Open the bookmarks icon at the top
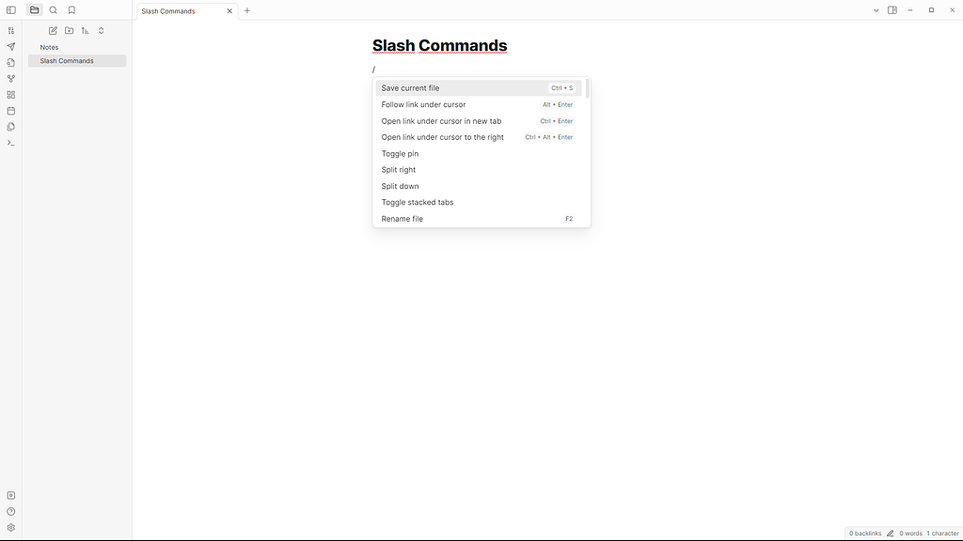Image resolution: width=963 pixels, height=541 pixels. [x=71, y=9]
